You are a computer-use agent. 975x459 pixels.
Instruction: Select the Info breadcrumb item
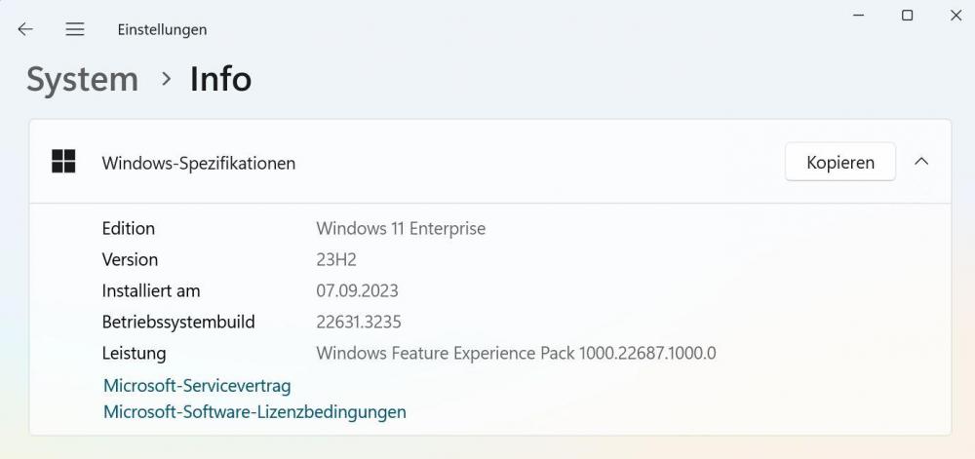pyautogui.click(x=220, y=79)
